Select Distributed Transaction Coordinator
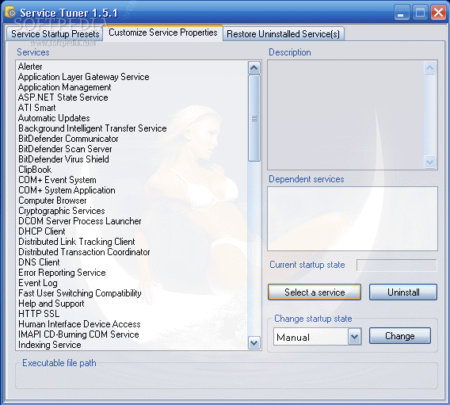 (84, 252)
